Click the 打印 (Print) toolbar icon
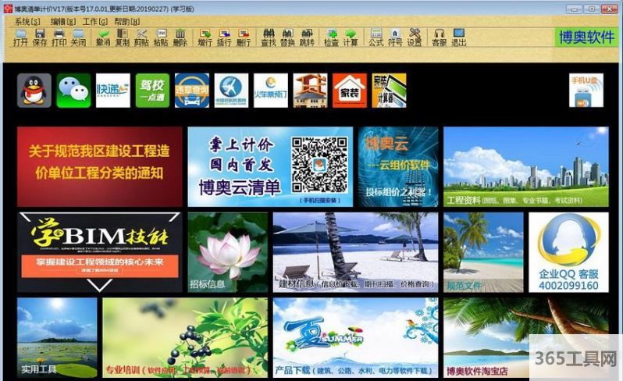Image resolution: width=623 pixels, height=381 pixels. 59,37
